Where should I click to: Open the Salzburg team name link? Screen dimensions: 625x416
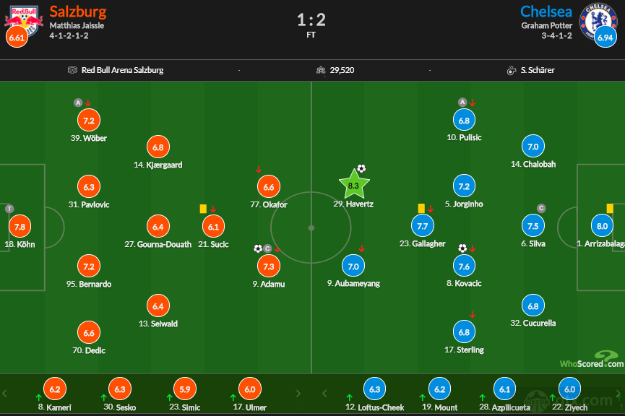pyautogui.click(x=78, y=12)
